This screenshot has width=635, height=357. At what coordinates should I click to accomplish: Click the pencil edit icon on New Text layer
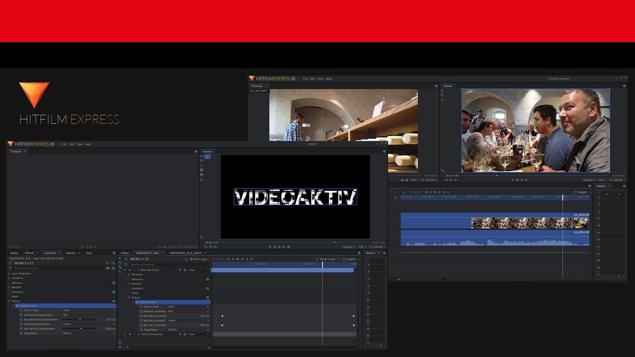tap(180, 270)
